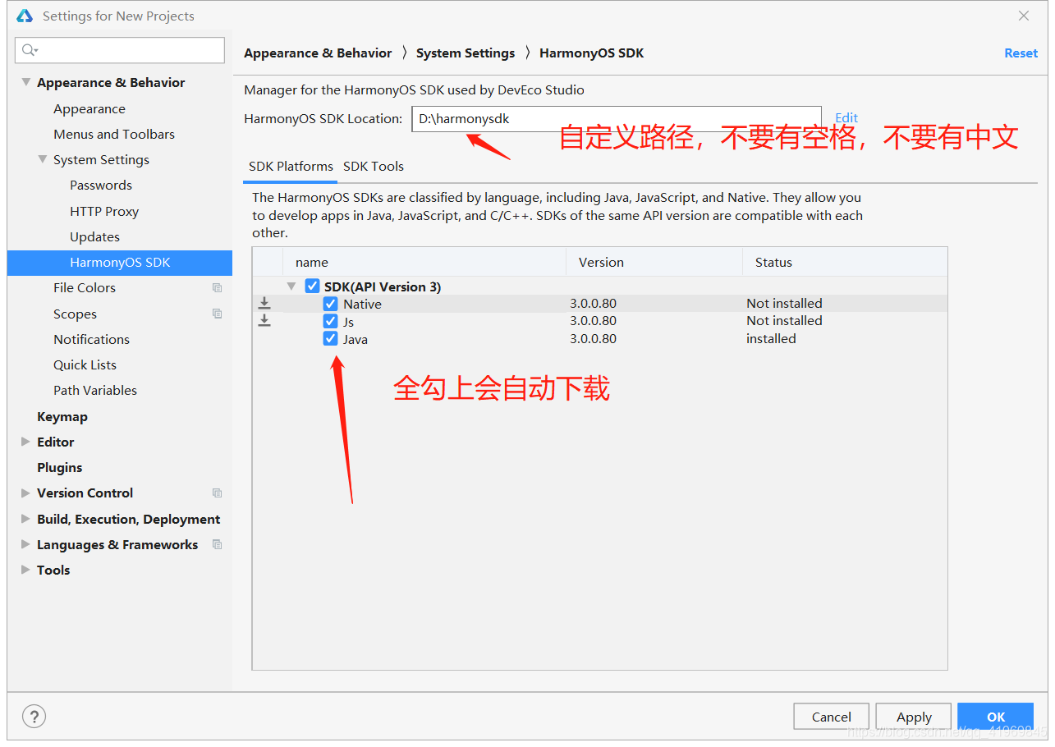The height and width of the screenshot is (747, 1055).
Task: Select the SDK Platforms tab
Action: point(291,166)
